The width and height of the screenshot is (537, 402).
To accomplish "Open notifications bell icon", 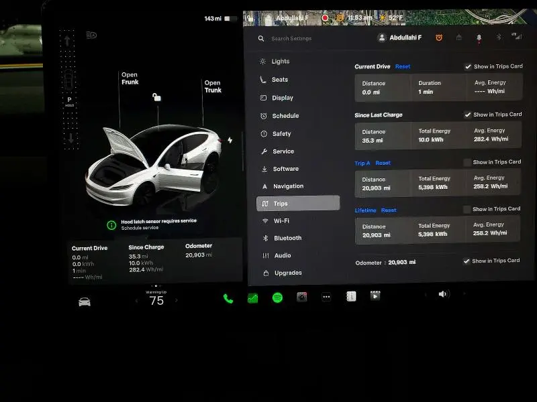I will (x=479, y=38).
